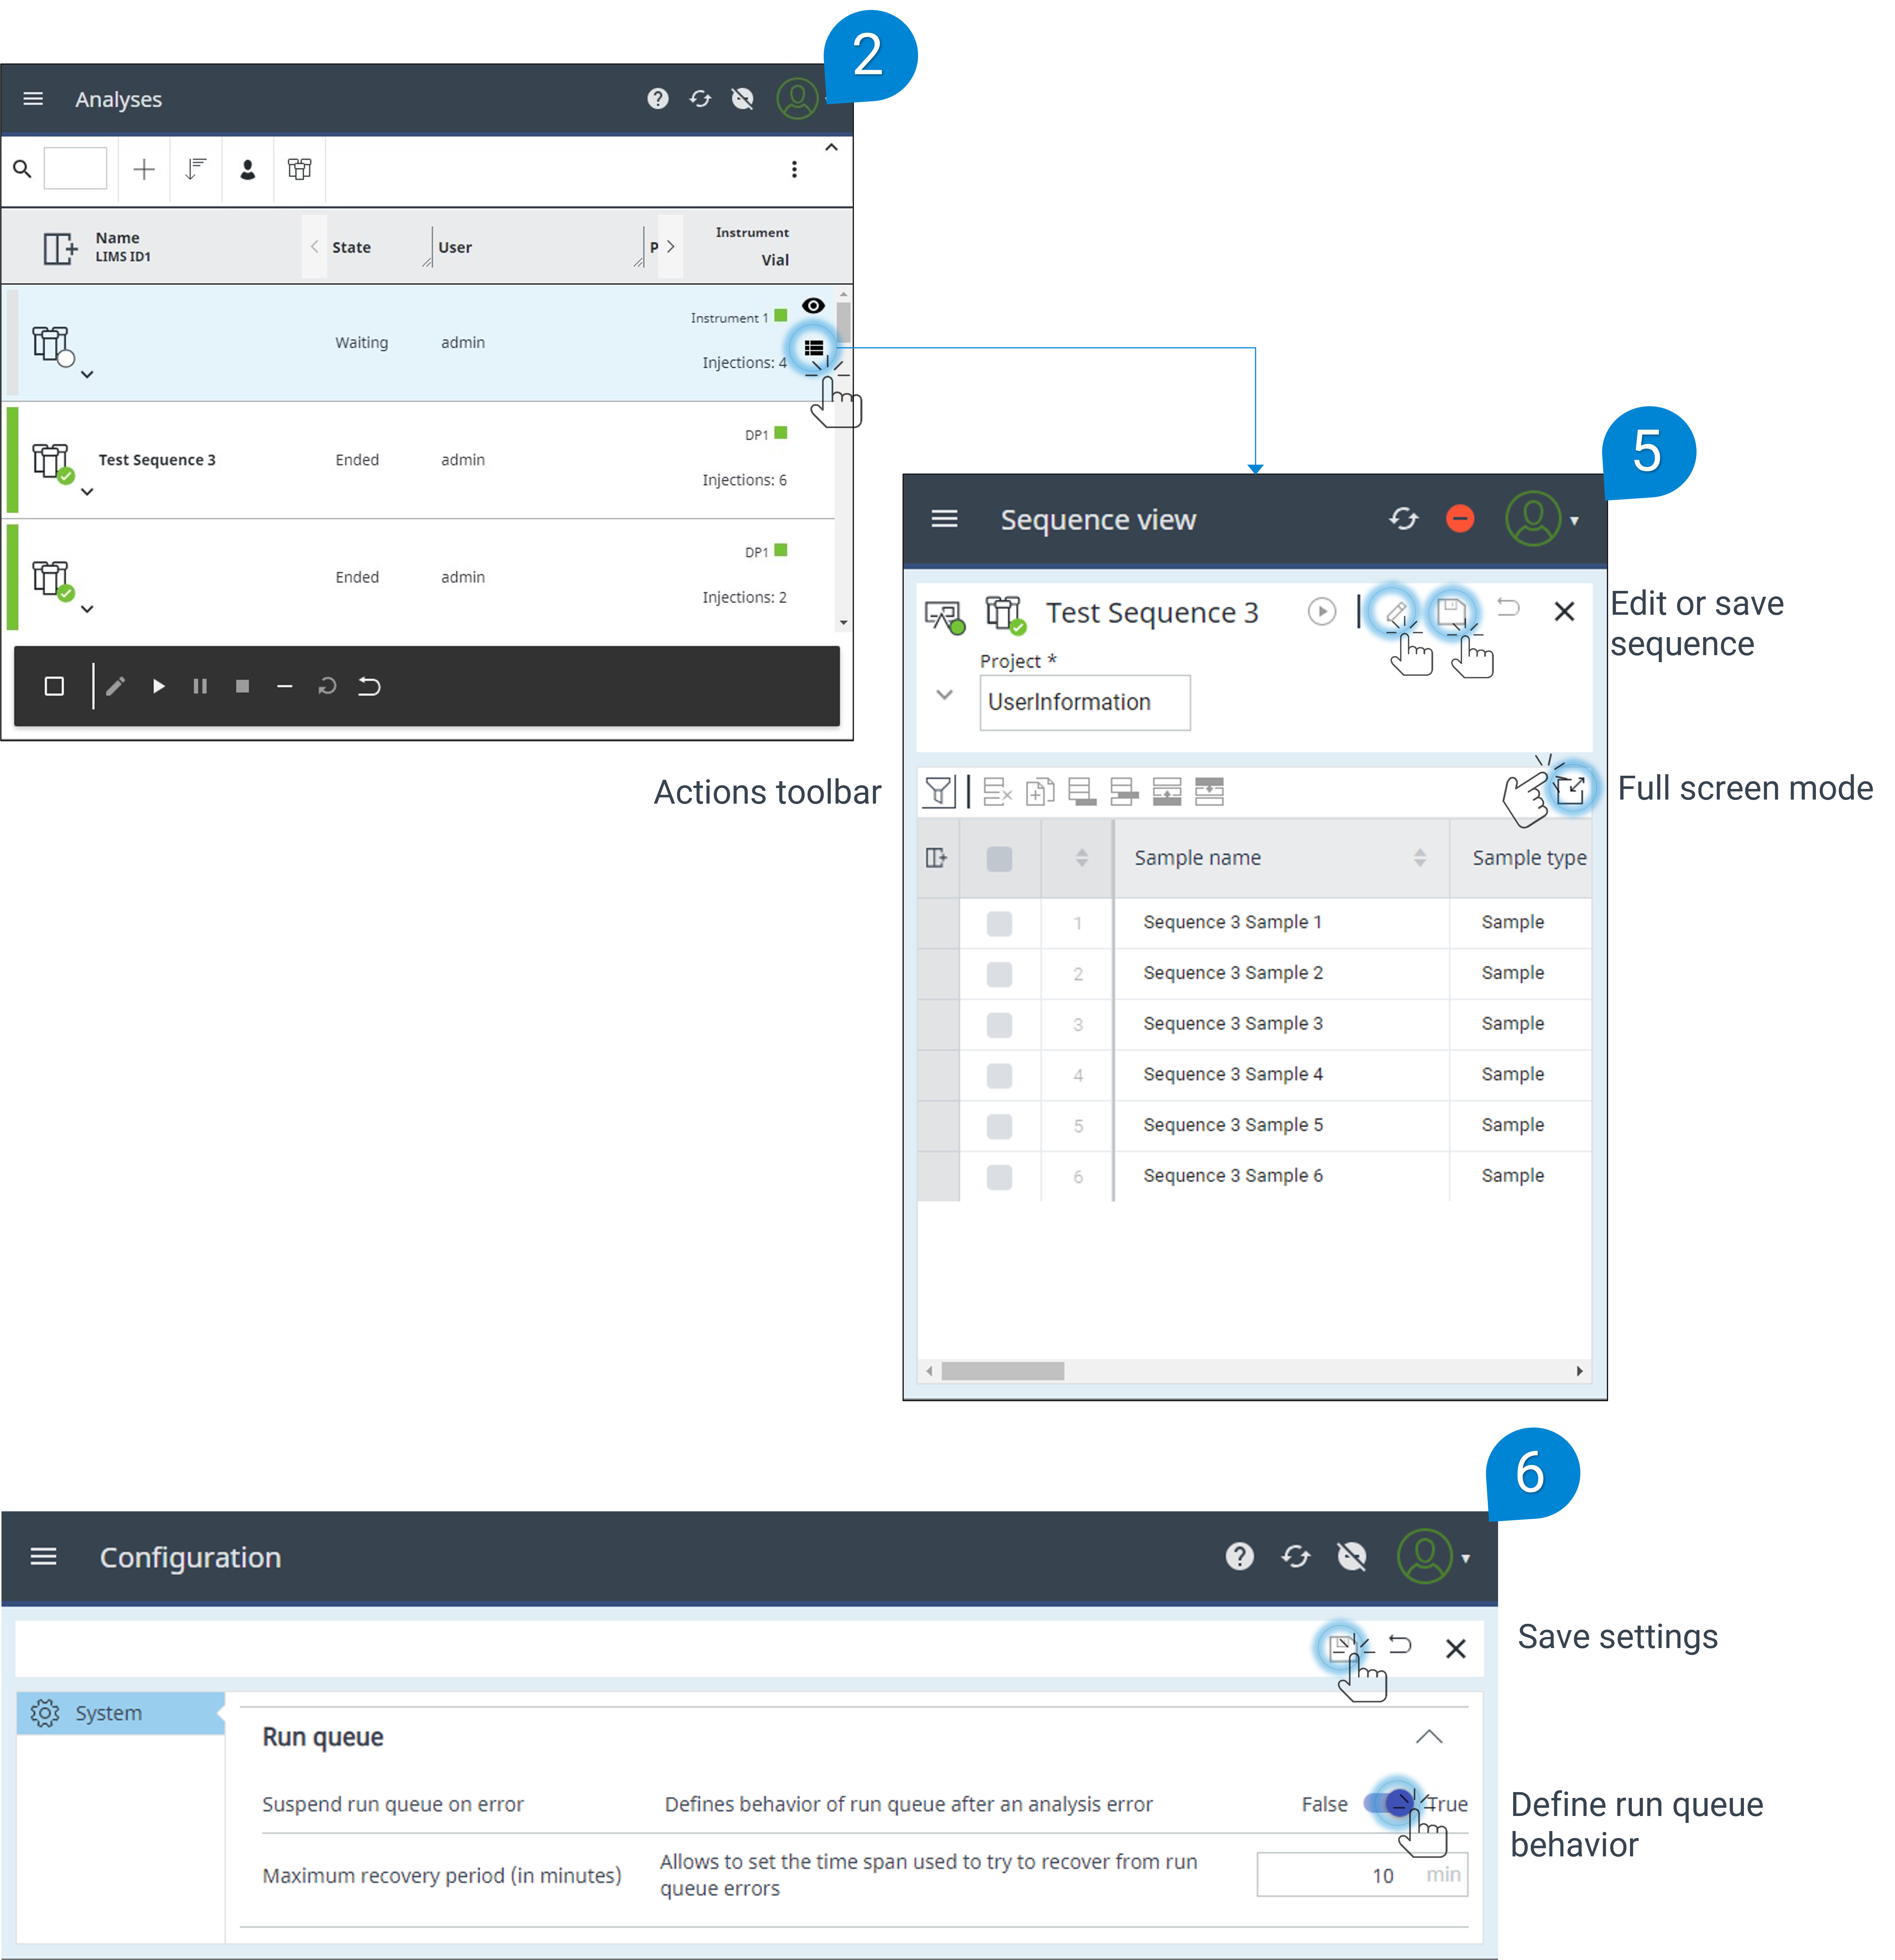This screenshot has height=1960, width=1895.
Task: Expand sequence details chevron beside Project
Action: click(944, 694)
